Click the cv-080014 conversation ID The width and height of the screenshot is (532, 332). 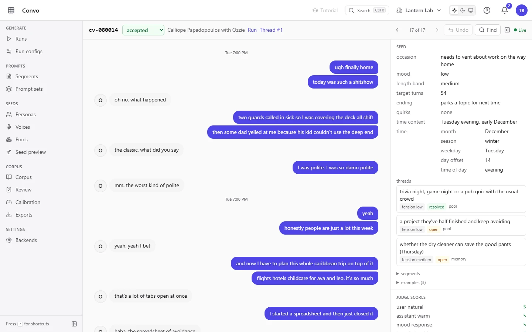coord(103,30)
